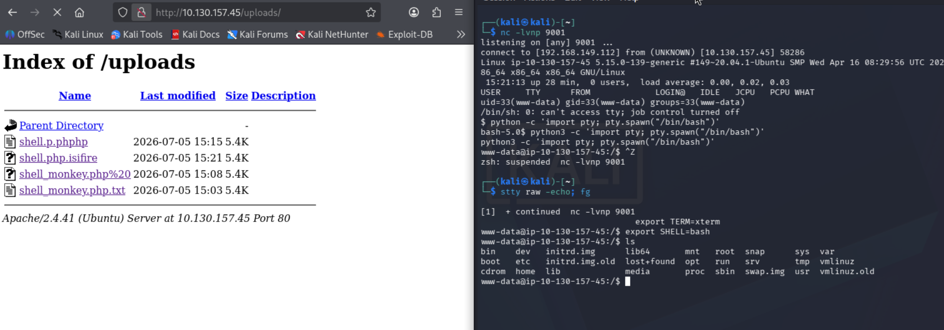Open the Exploit-DB bookmark

point(404,34)
